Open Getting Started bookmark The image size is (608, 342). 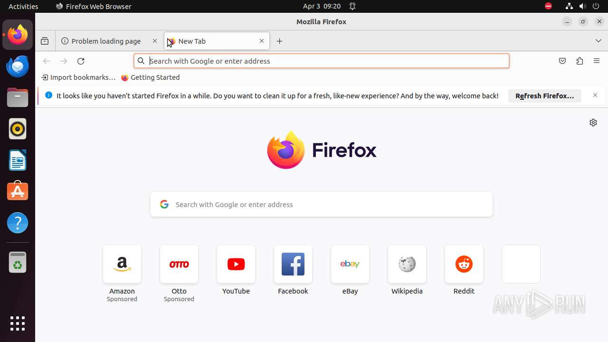[151, 77]
